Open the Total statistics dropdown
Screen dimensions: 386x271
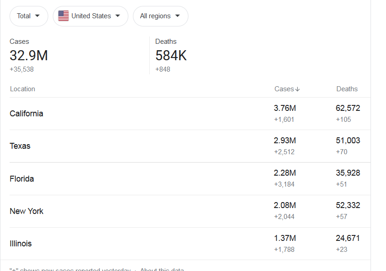(29, 16)
